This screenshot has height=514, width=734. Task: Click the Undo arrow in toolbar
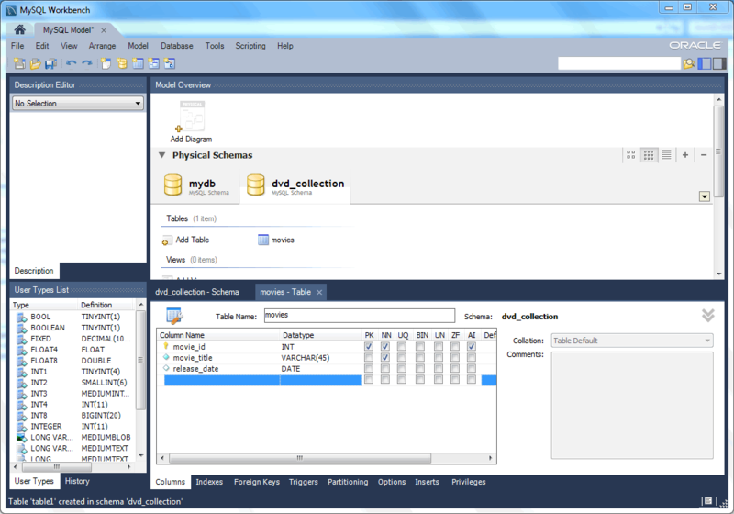click(x=71, y=63)
